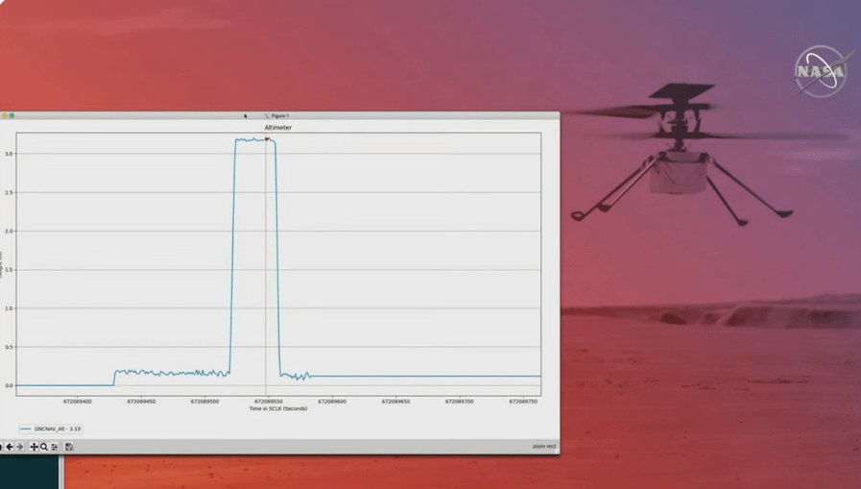The width and height of the screenshot is (861, 489).
Task: Click the blue legend line sample
Action: click(x=26, y=429)
